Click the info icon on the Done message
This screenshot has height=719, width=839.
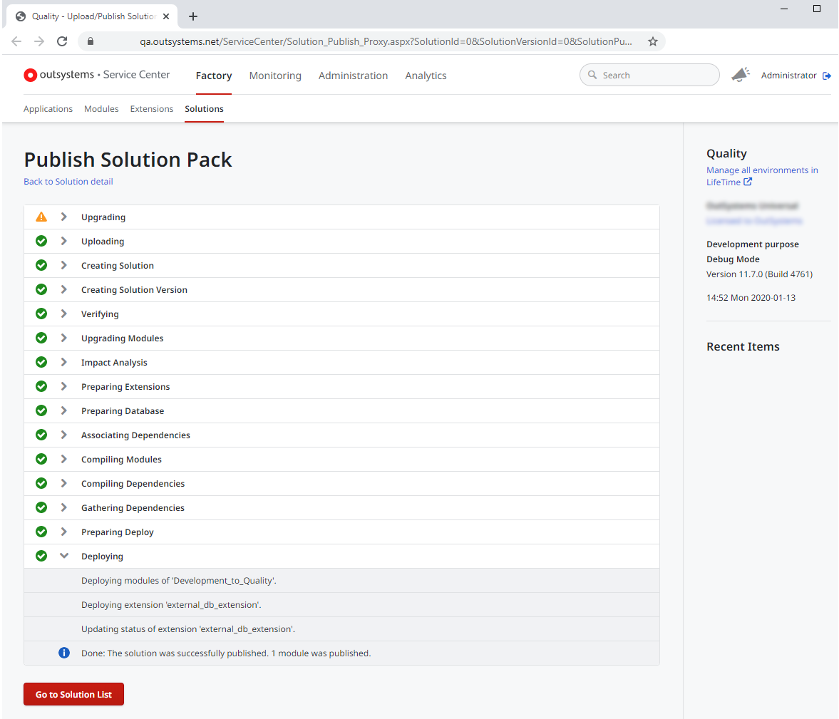click(x=64, y=653)
